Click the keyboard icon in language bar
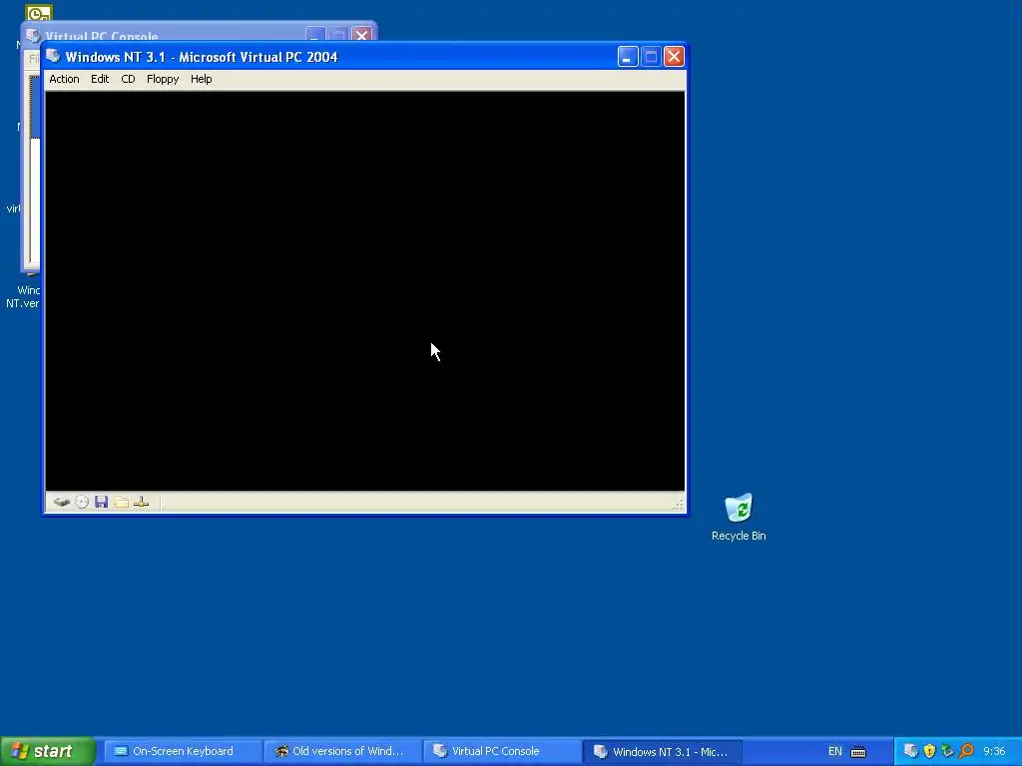 pyautogui.click(x=858, y=752)
